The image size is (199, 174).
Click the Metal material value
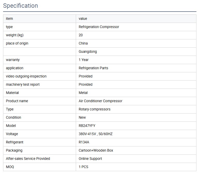point(83,93)
